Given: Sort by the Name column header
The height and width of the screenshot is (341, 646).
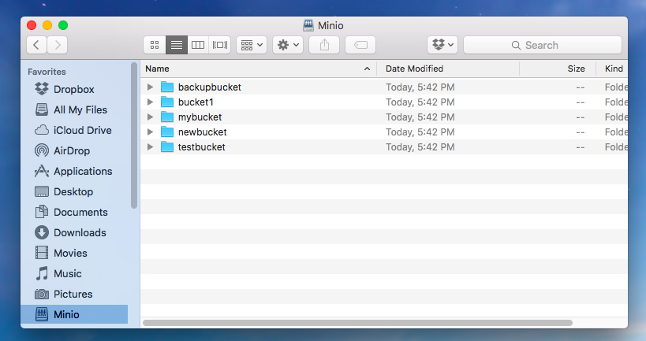Looking at the screenshot, I should [252, 69].
